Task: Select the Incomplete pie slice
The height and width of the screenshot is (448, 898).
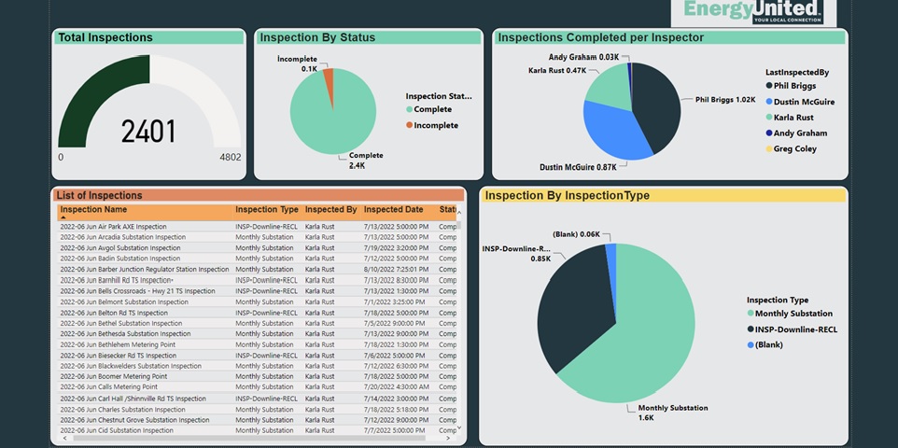Action: click(x=329, y=77)
